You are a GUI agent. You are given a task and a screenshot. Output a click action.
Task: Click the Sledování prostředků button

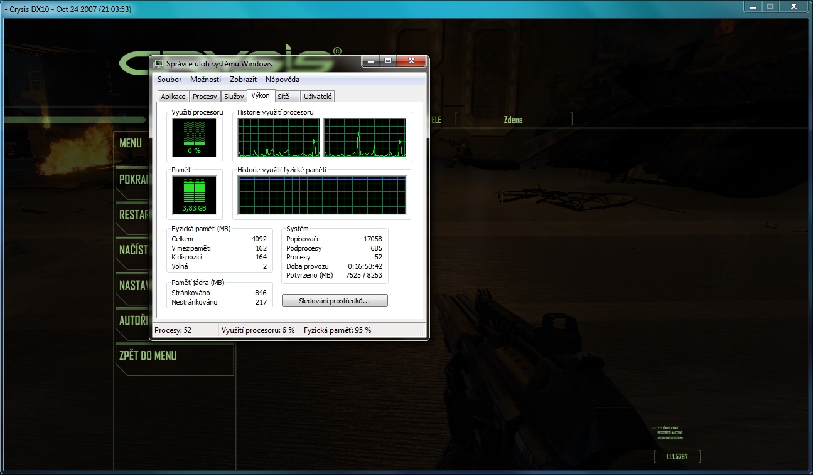(335, 301)
